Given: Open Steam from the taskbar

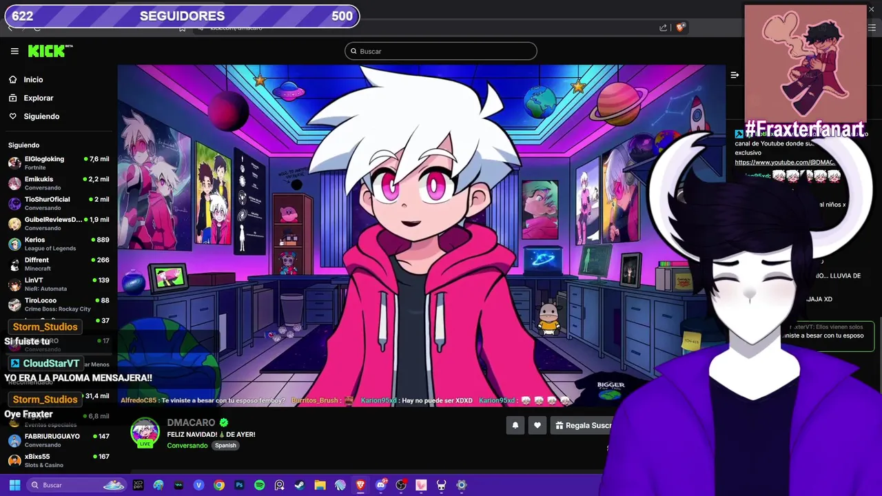Looking at the screenshot, I should (300, 485).
